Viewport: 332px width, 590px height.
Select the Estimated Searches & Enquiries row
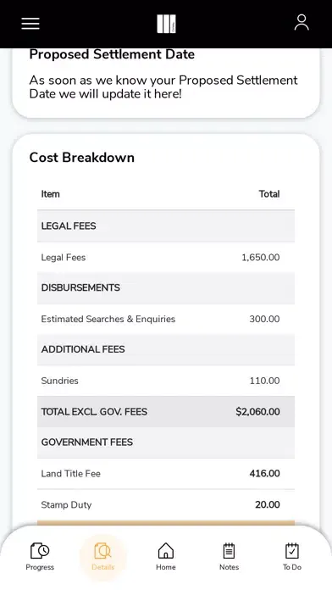(x=166, y=319)
